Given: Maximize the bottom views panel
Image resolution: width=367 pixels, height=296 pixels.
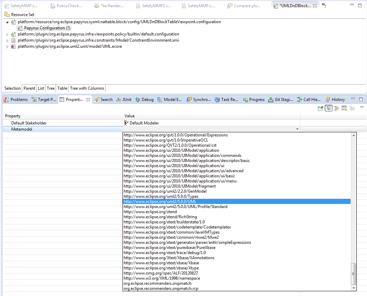Looking at the screenshot, I should click(361, 99).
